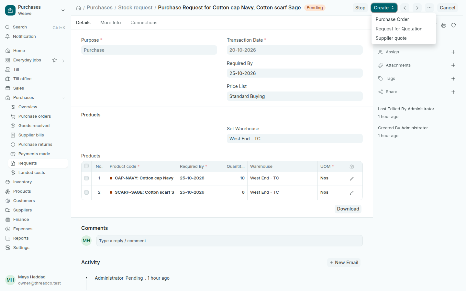The image size is (466, 291).
Task: Bookmark Everyday jobs with the star icon
Action: [x=55, y=60]
